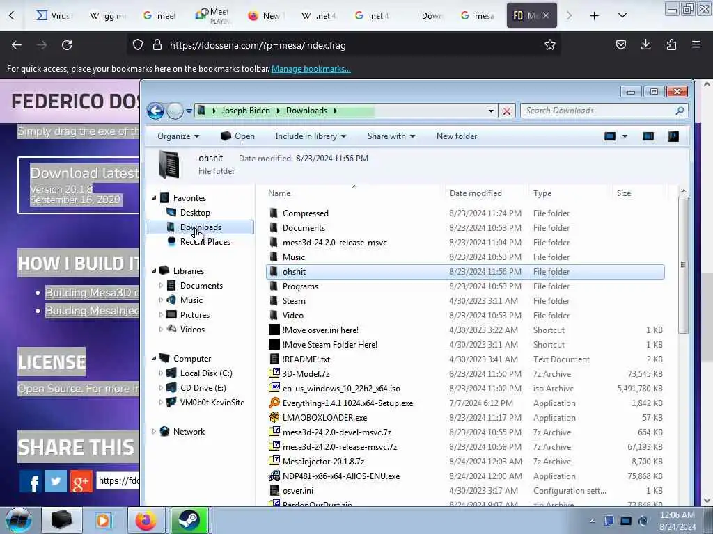Select Recent Places under Favorites

[205, 242]
